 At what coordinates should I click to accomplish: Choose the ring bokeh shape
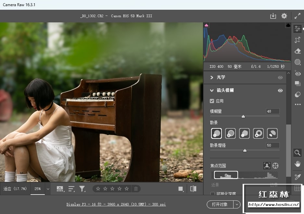click(258, 133)
